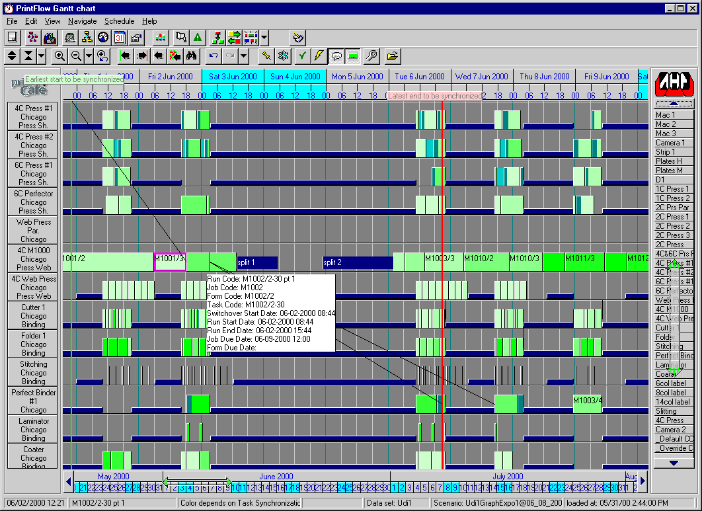Screen dimensions: 702x511
Task: Open the Schedule menu
Action: point(119,21)
